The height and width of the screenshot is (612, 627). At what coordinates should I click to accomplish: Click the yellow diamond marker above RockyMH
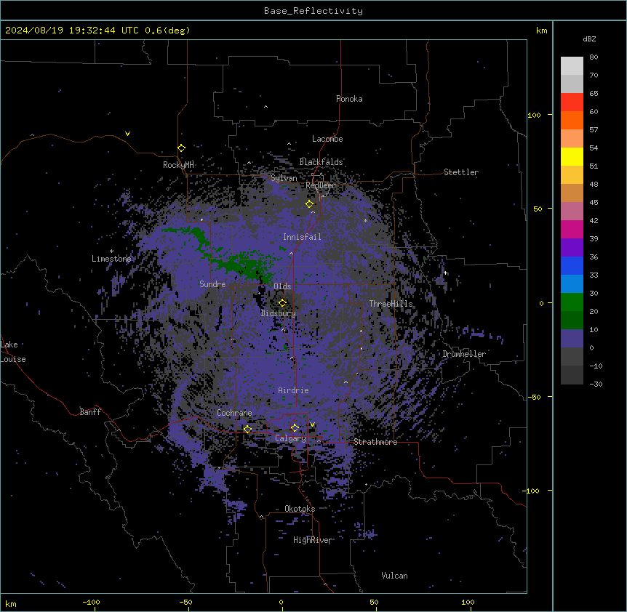(x=181, y=148)
